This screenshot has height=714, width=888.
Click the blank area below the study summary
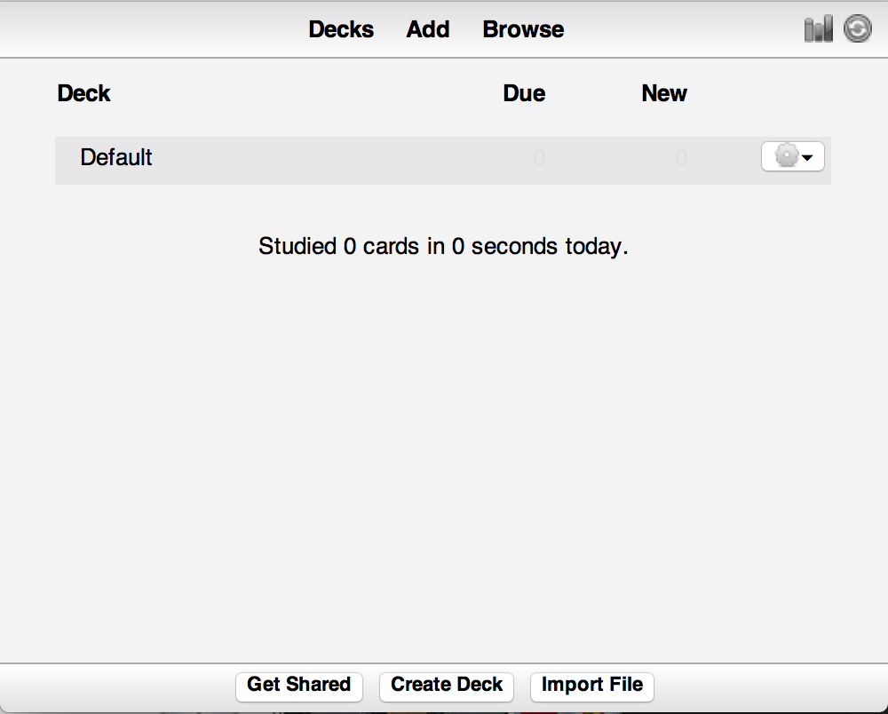pos(444,444)
